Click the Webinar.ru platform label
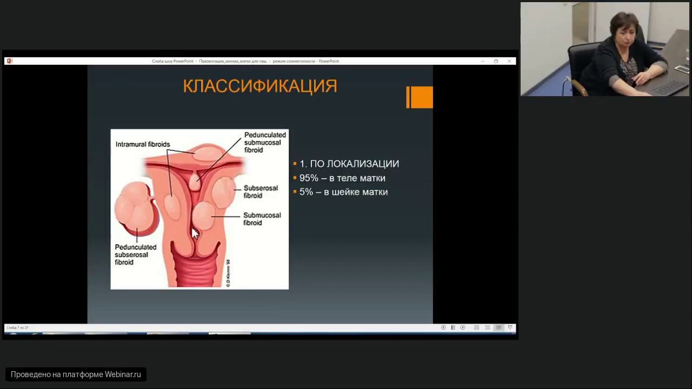Image resolution: width=692 pixels, height=389 pixels. pos(76,374)
